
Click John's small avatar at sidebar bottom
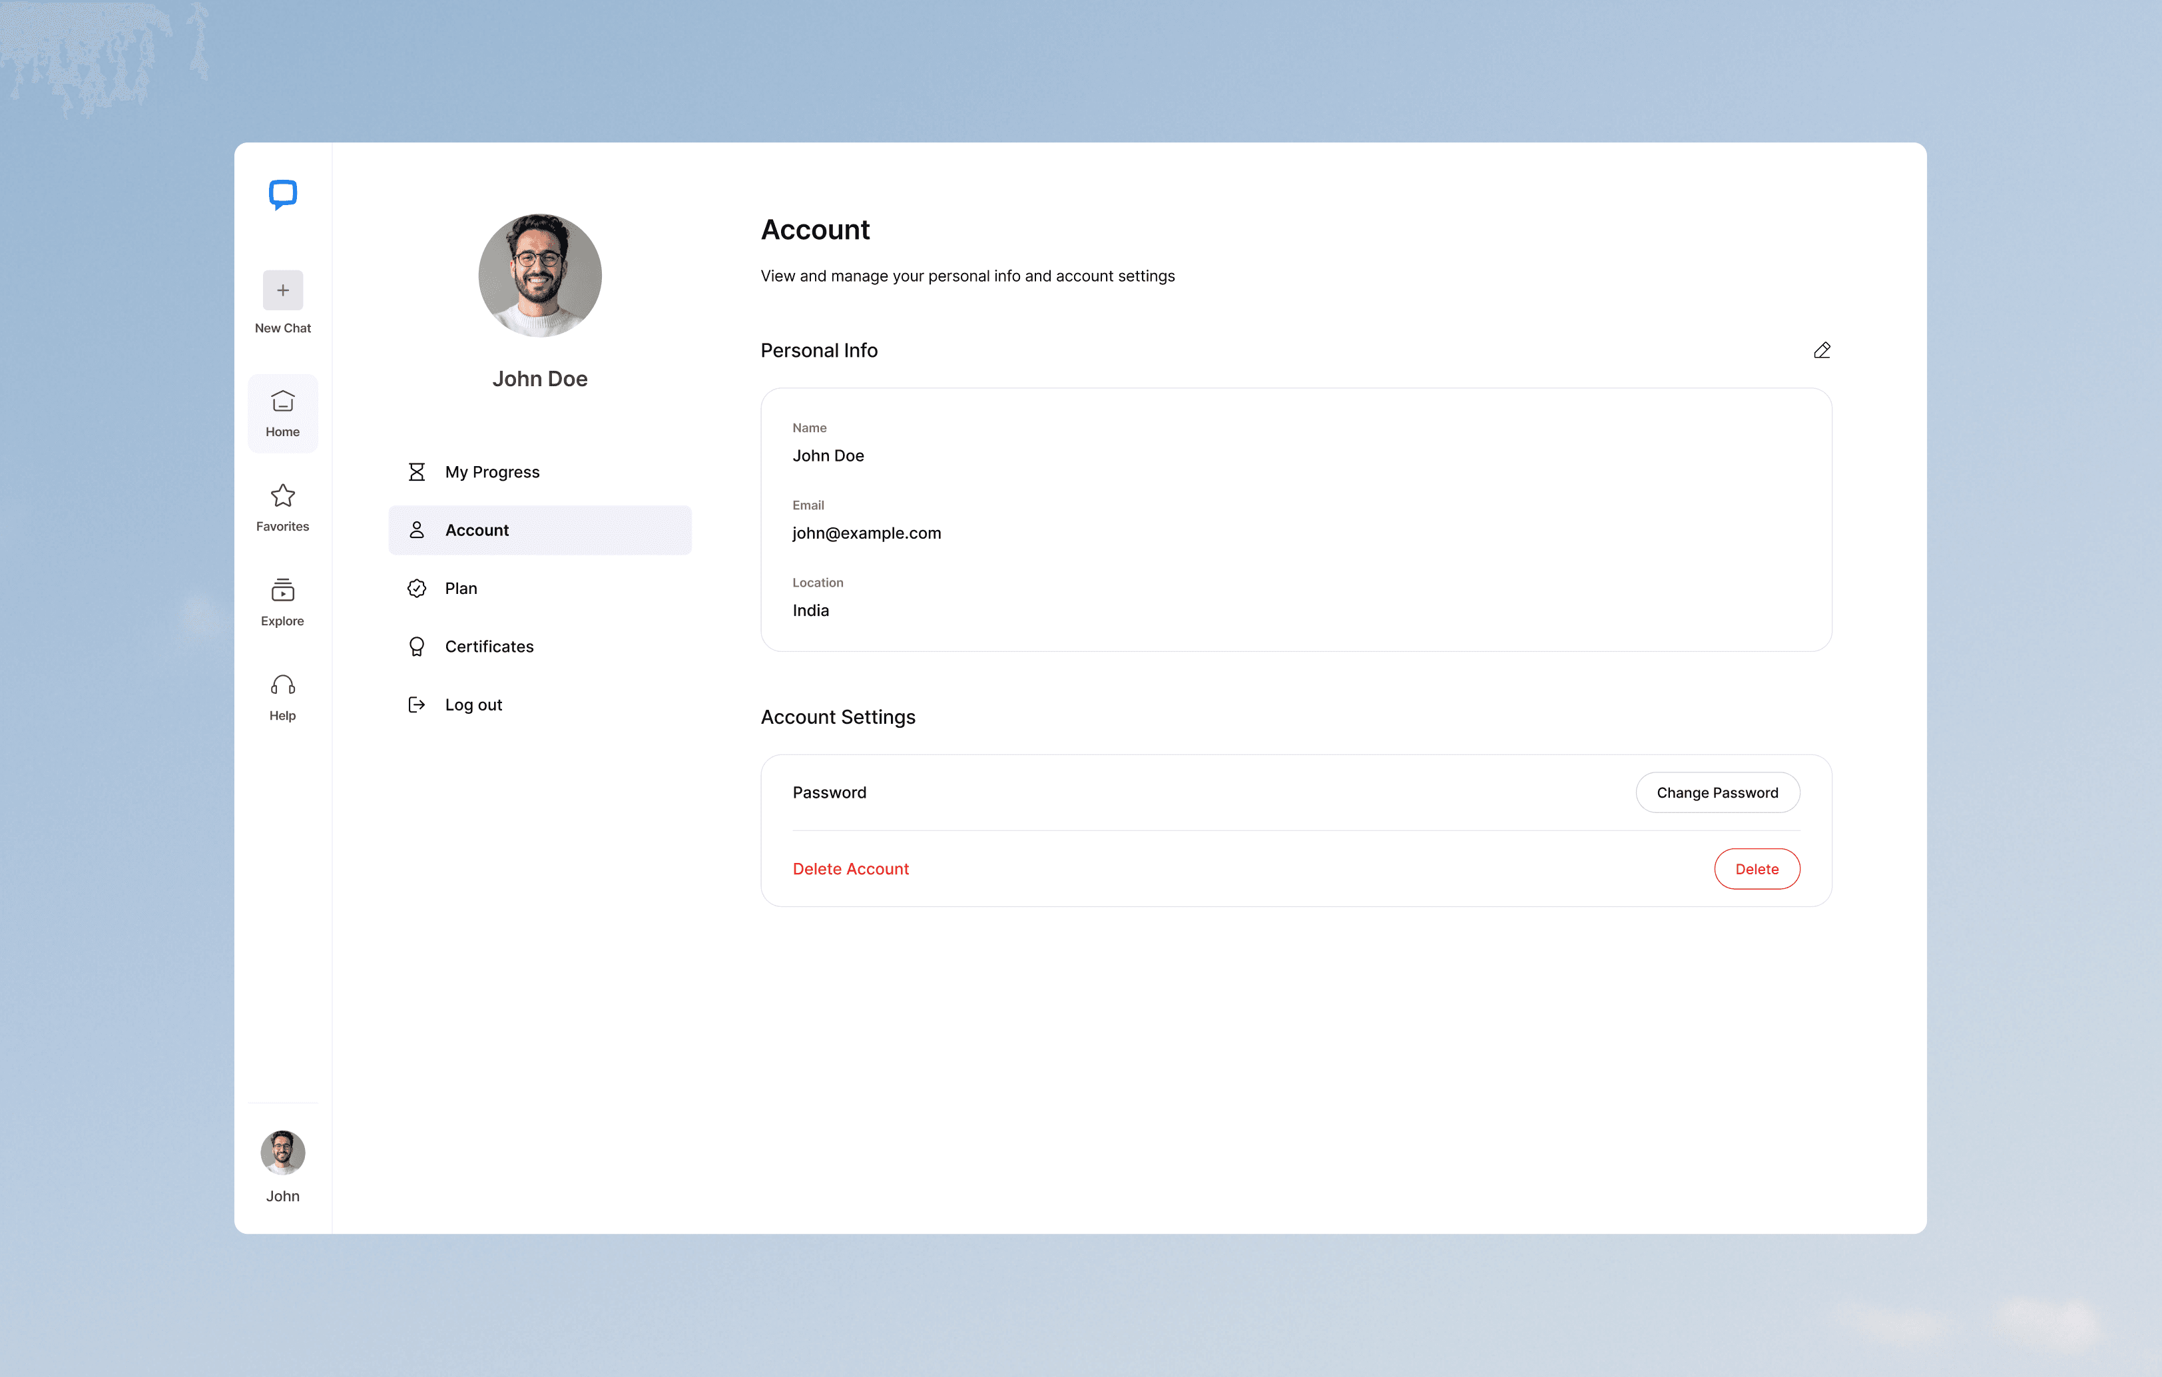point(283,1152)
